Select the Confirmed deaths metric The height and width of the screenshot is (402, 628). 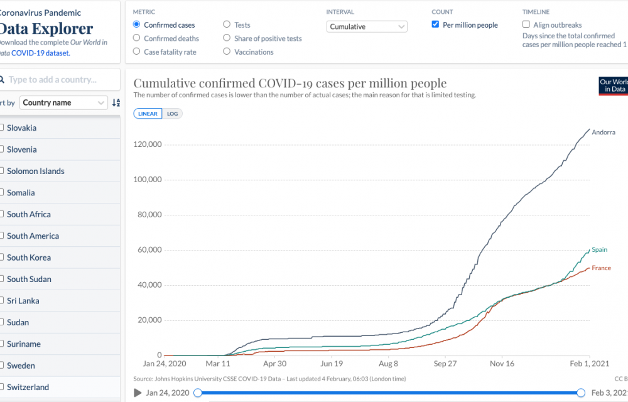click(137, 38)
